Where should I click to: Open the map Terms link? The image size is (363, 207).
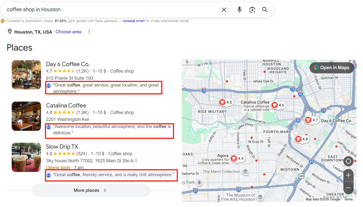[x=348, y=199]
